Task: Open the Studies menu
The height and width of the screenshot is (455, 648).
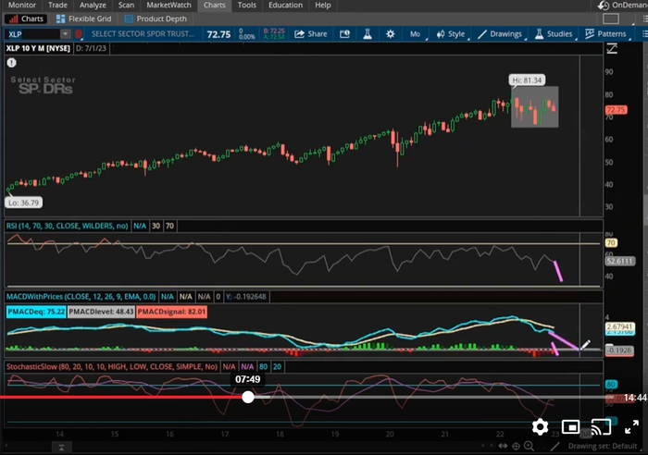Action: (x=554, y=34)
